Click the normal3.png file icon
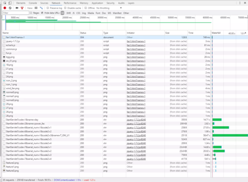The width and height of the screenshot is (248, 182). pos(4,92)
